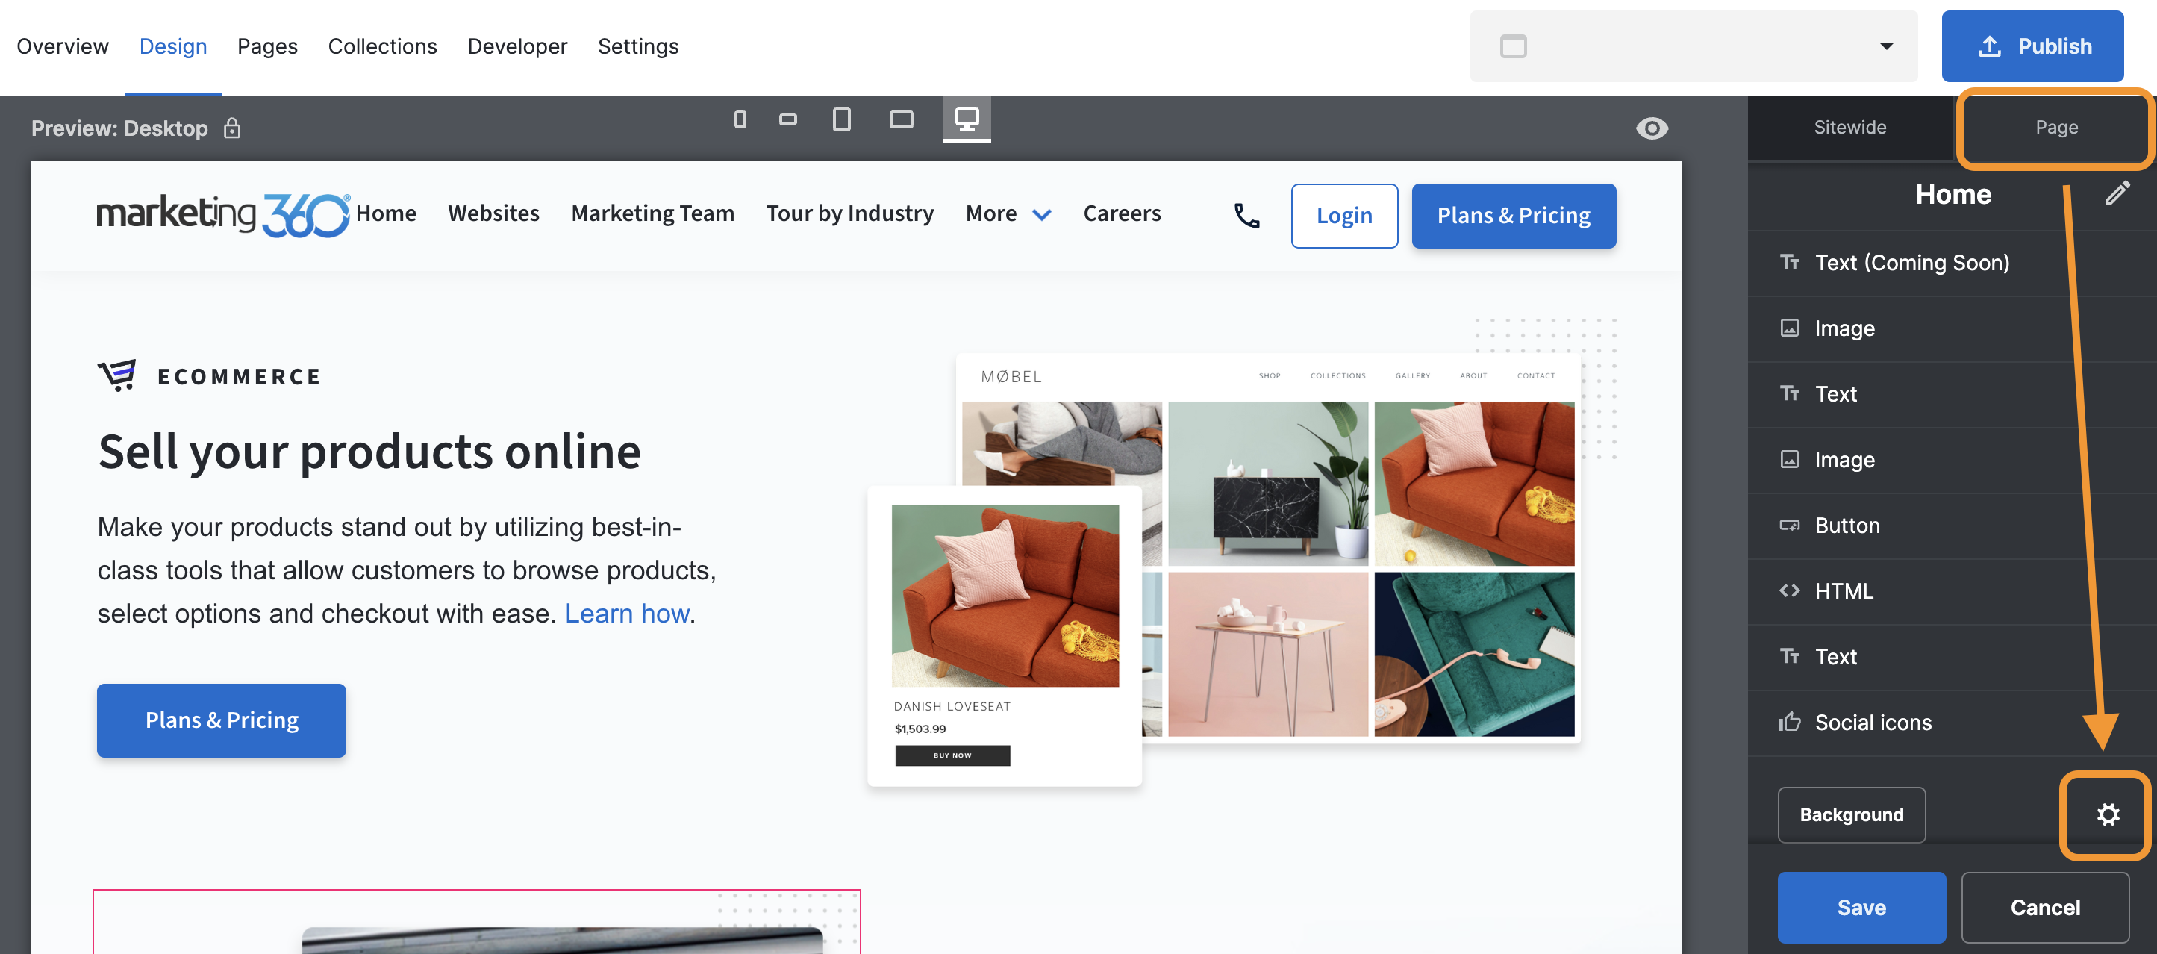Select tablet landscape preview icon
2157x954 pixels.
901,119
